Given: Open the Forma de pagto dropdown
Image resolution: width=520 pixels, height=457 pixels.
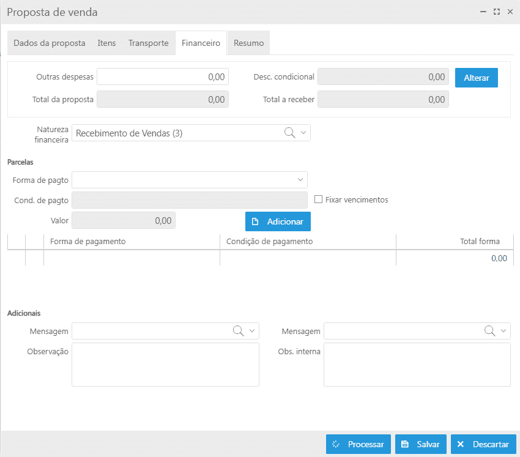Looking at the screenshot, I should pos(300,180).
